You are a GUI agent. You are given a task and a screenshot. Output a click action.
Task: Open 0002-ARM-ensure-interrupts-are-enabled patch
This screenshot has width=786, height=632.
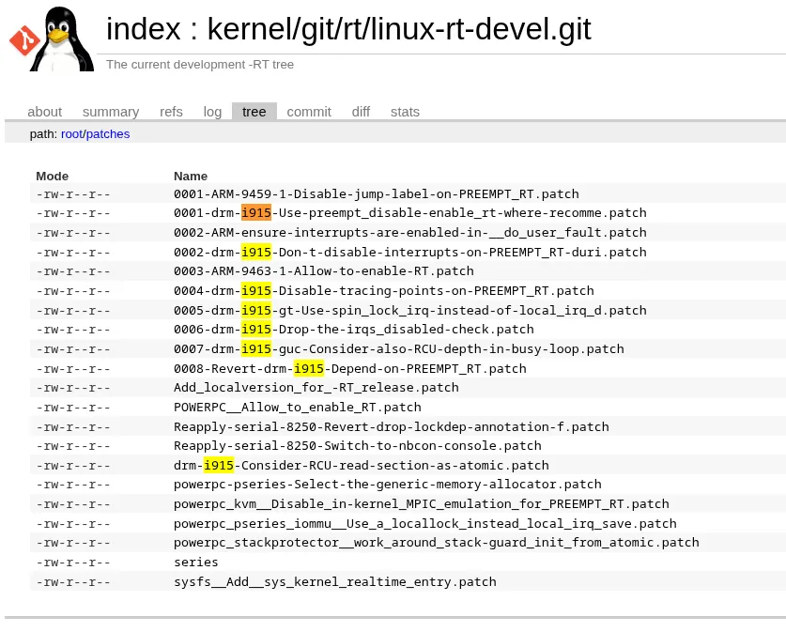coord(410,233)
